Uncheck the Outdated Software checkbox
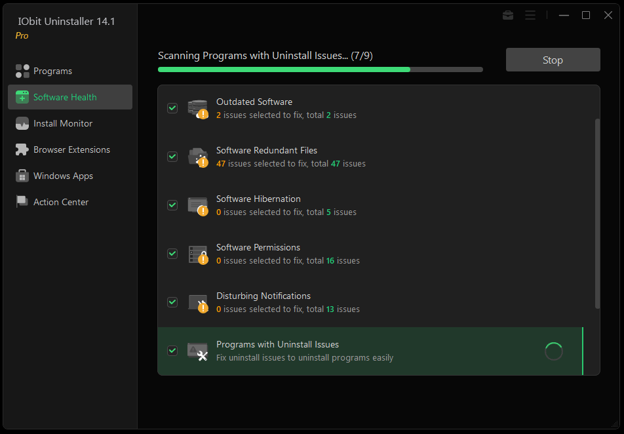 172,108
